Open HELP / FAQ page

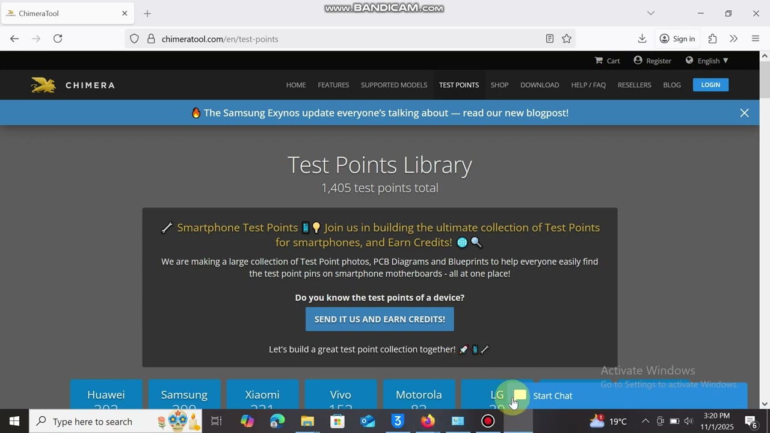point(588,85)
